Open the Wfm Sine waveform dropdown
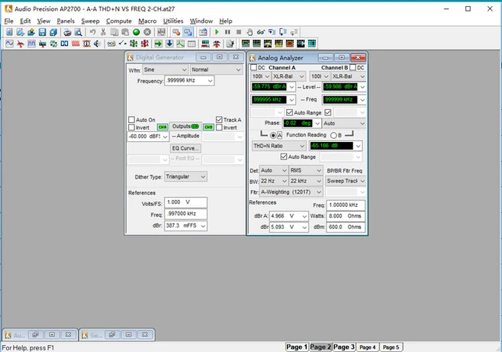This screenshot has height=352, width=502. (x=165, y=69)
